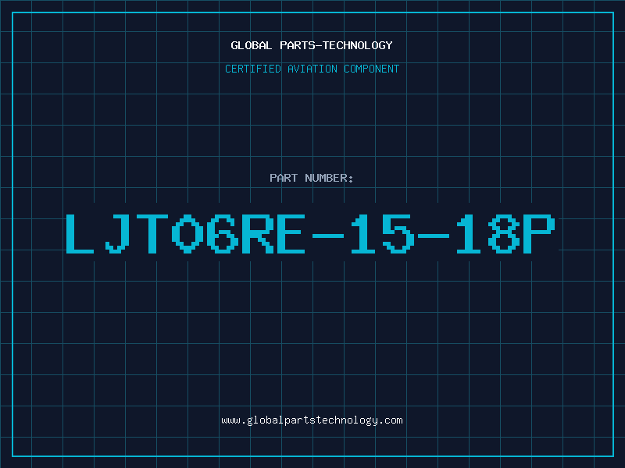
Task: Click the large letter R in part number
Action: (x=258, y=233)
